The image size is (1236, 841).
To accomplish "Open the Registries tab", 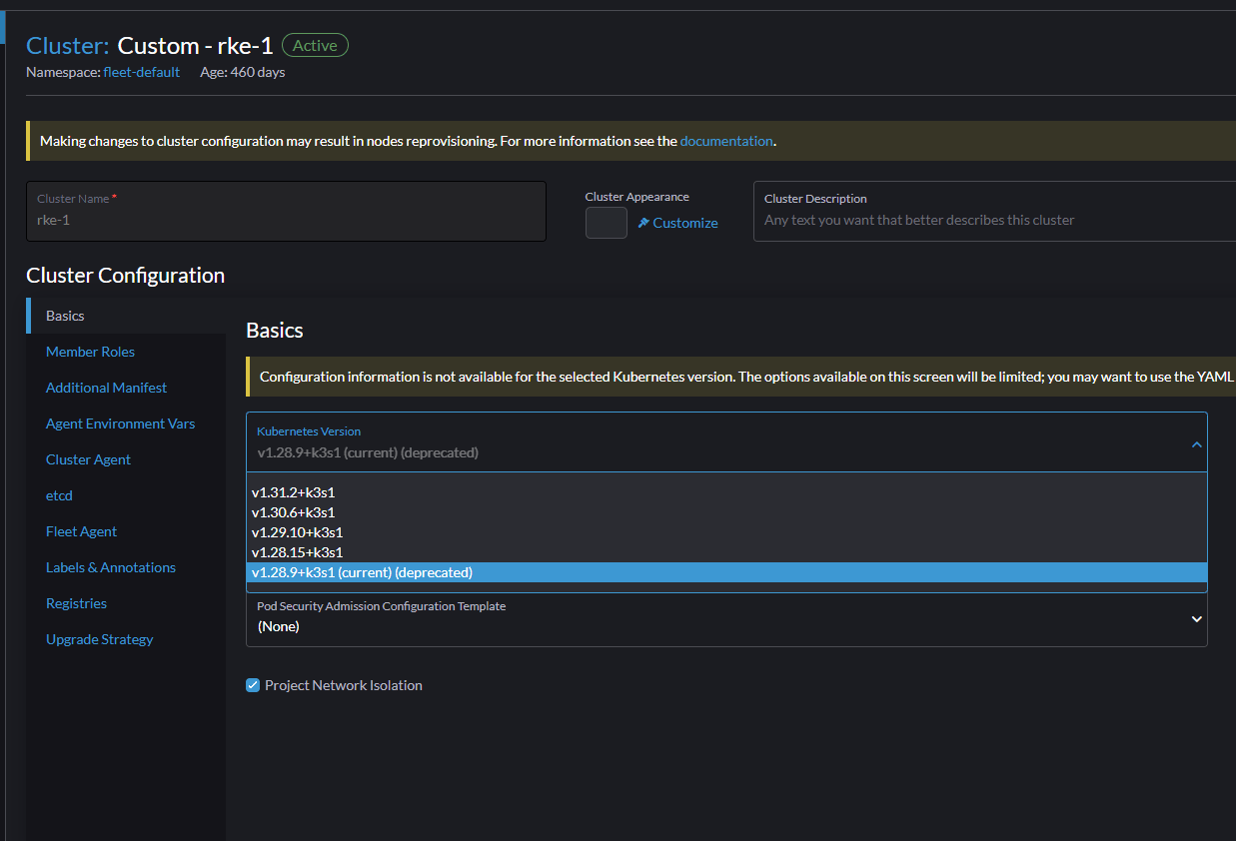I will (76, 603).
